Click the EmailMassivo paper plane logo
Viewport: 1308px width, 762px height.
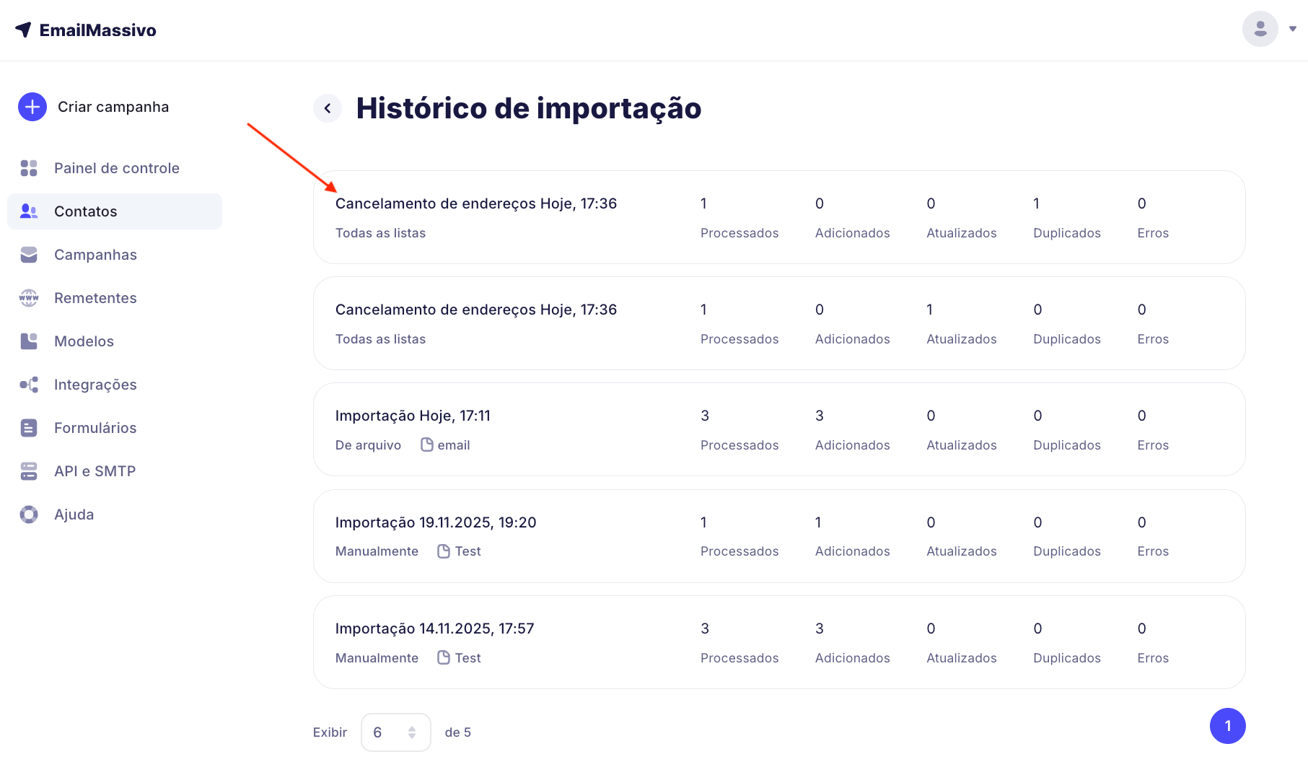tap(23, 30)
